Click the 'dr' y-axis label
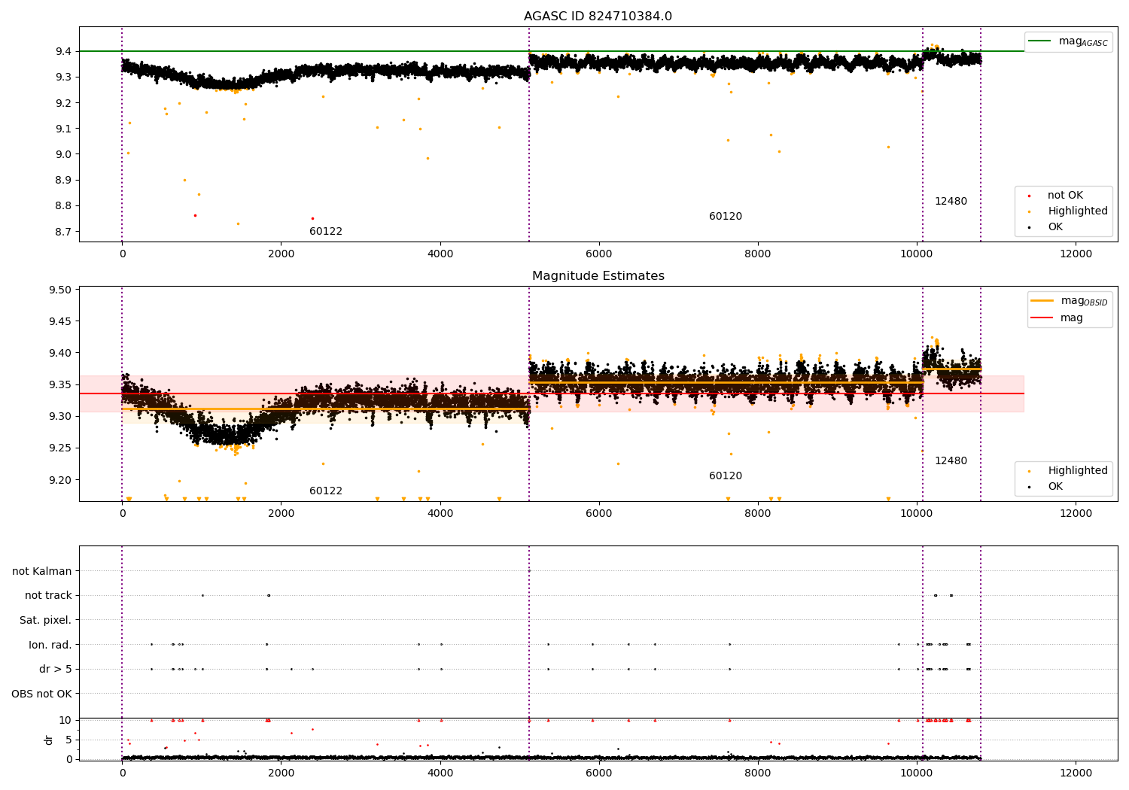1129x790 pixels. point(49,740)
